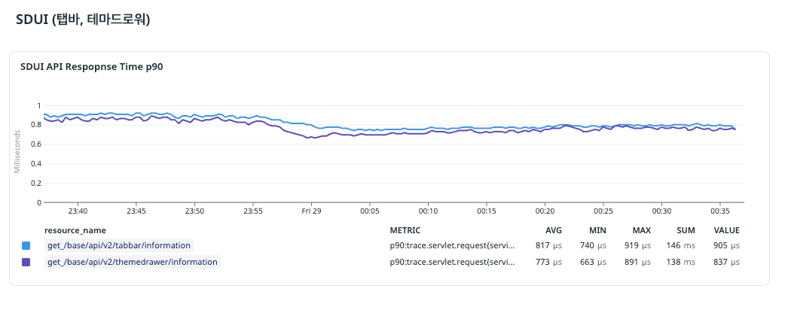Click the SDUI API Respopnse Time p90 widget title
785x316 pixels.
click(x=92, y=67)
